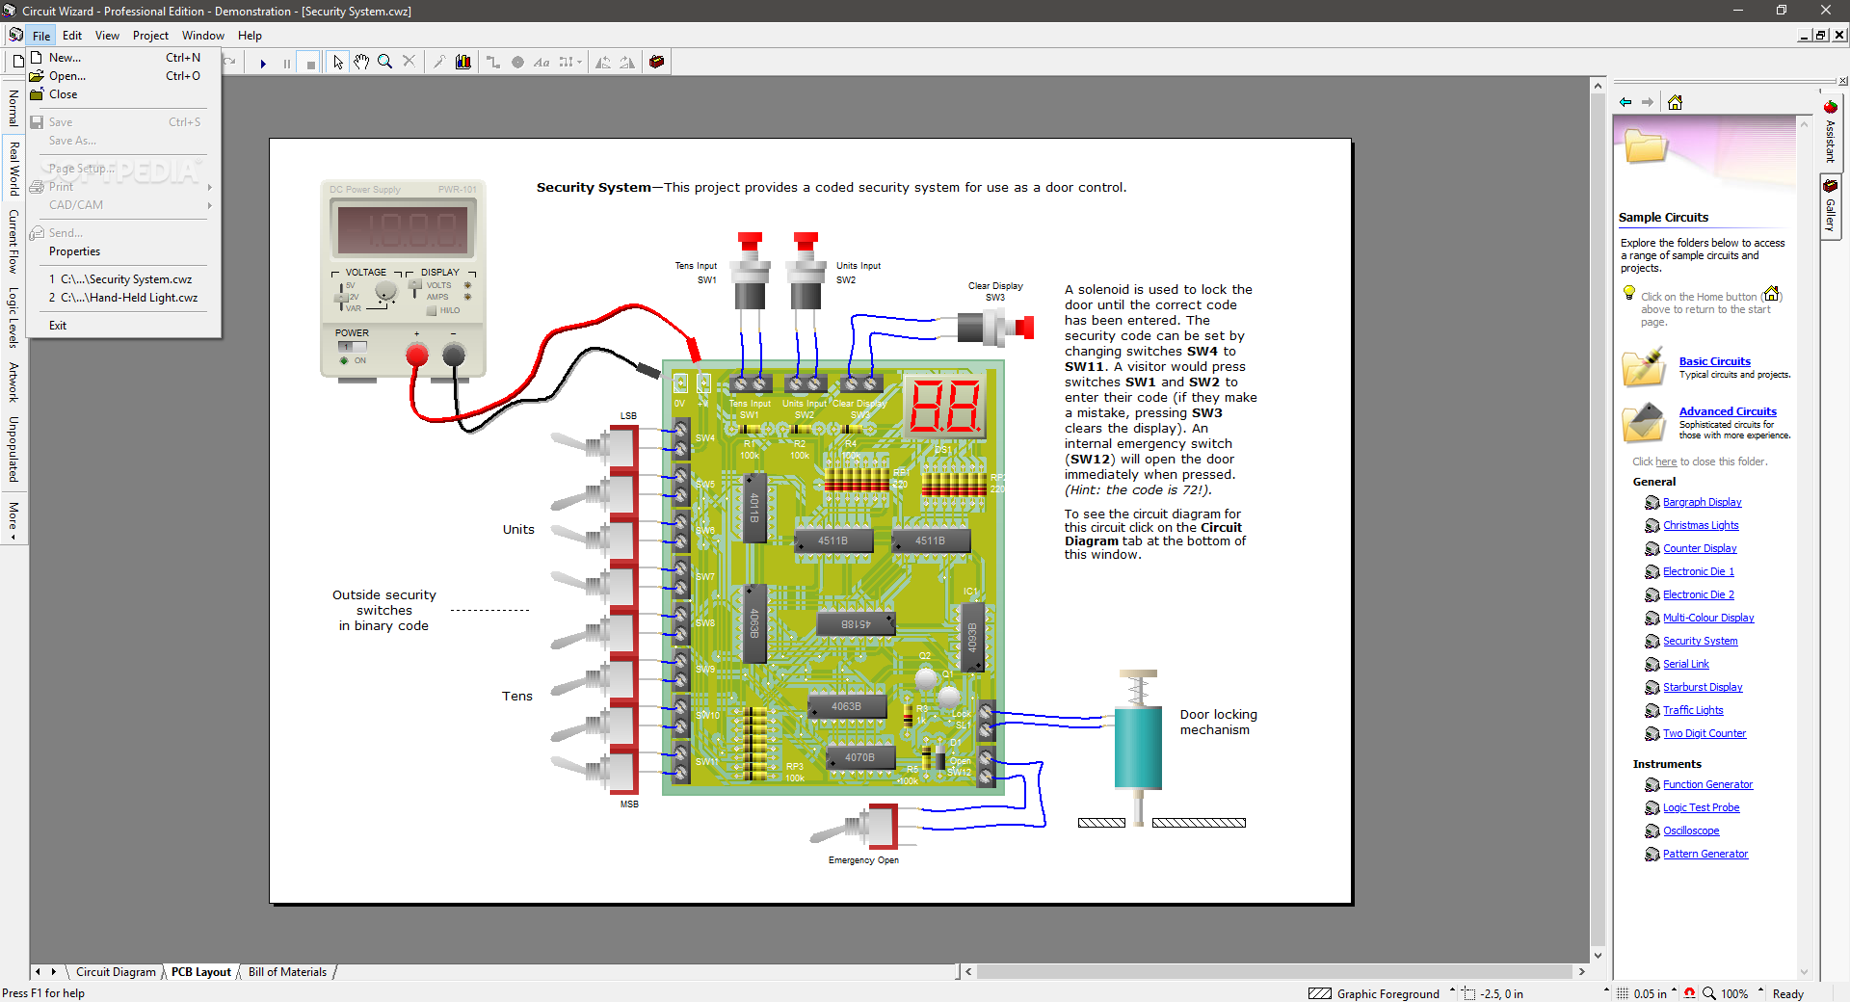Switch to Real World view style
Image resolution: width=1850 pixels, height=1002 pixels.
13,169
